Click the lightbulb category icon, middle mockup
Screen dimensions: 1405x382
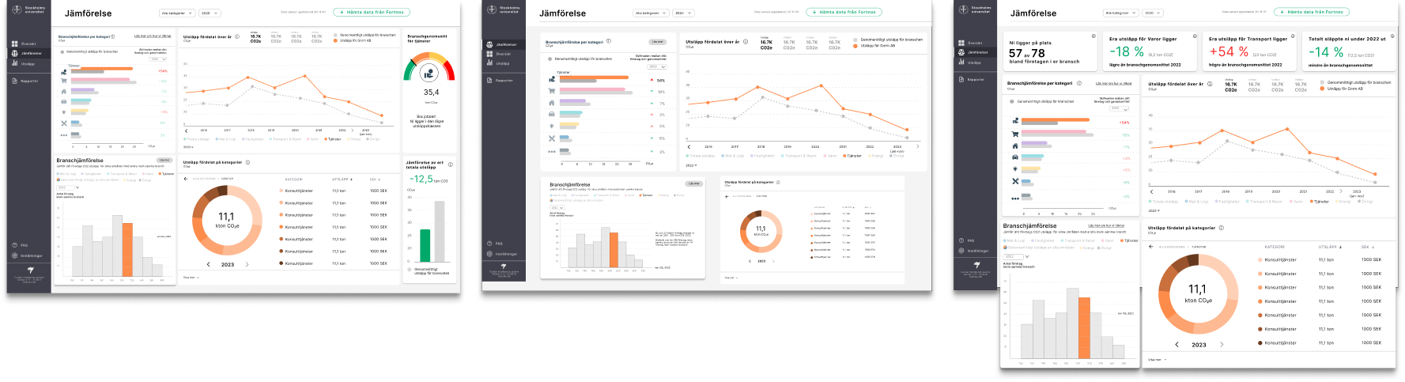(x=552, y=126)
